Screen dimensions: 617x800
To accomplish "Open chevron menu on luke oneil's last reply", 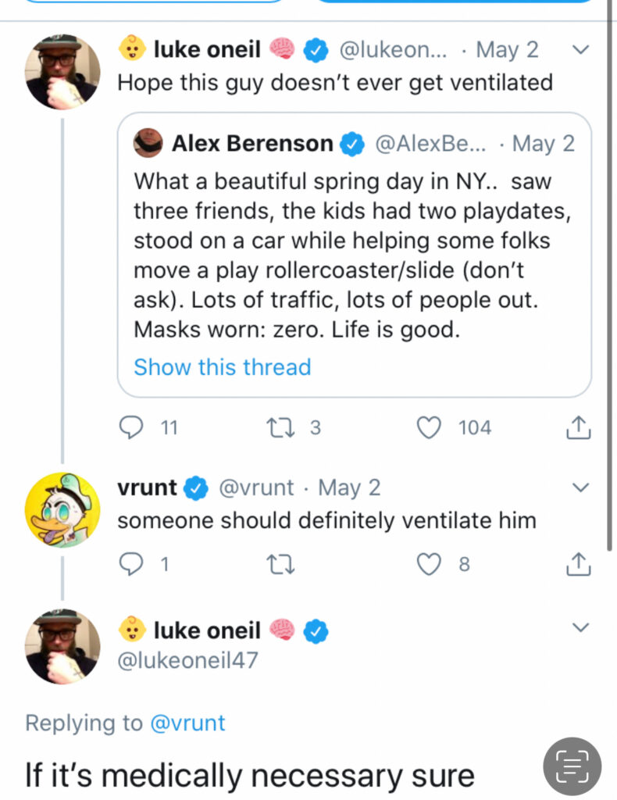I will click(580, 627).
